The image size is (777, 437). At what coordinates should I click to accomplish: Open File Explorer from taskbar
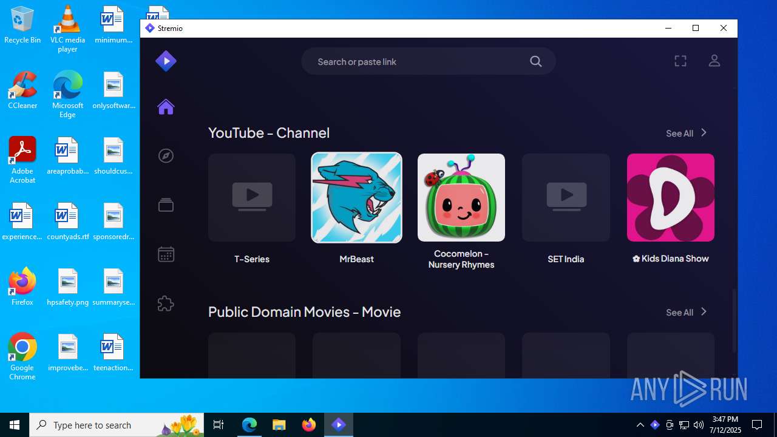(279, 425)
